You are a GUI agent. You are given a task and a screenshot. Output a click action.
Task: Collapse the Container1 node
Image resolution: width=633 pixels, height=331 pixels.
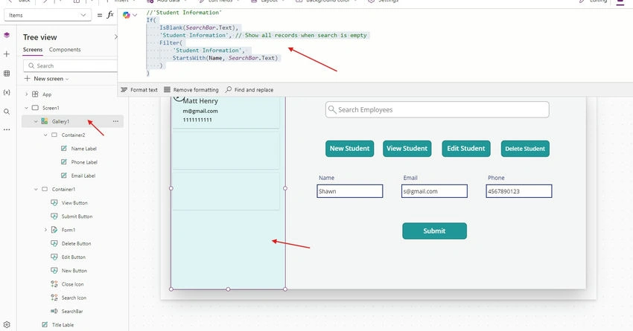[x=36, y=189]
